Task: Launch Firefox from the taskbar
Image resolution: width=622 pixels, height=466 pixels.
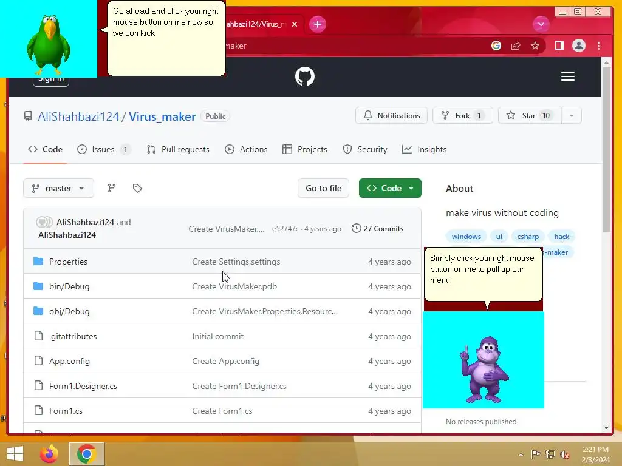Action: [49, 454]
